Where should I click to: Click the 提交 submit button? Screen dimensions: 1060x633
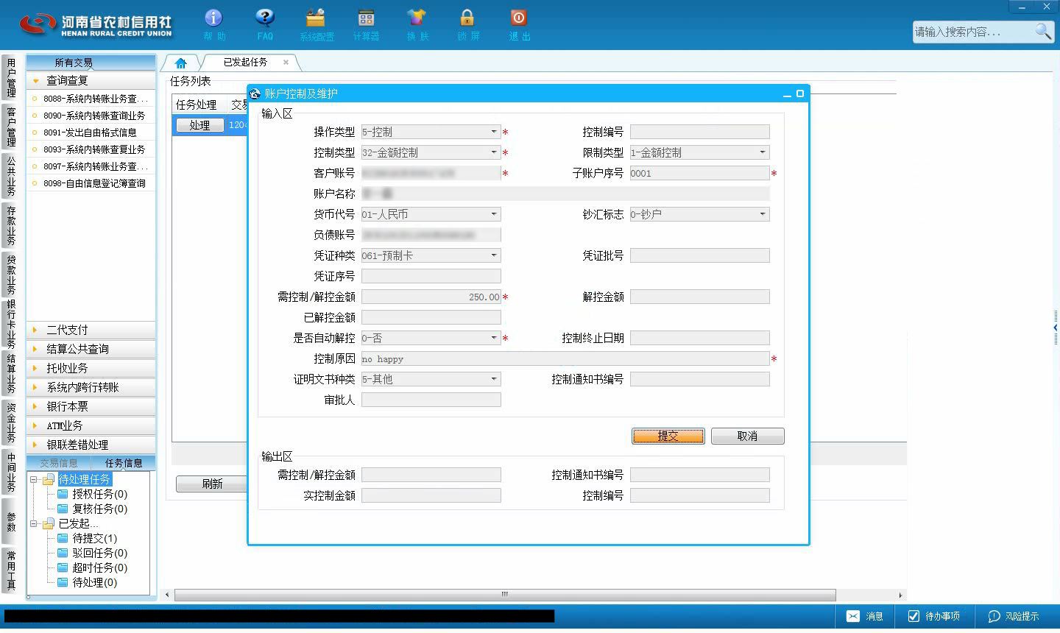[x=668, y=436]
